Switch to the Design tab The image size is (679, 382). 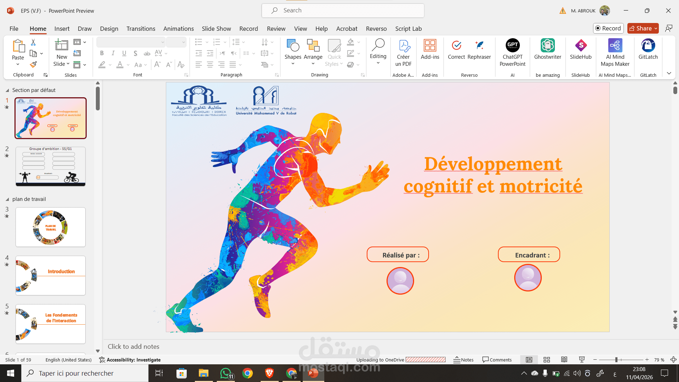[109, 29]
